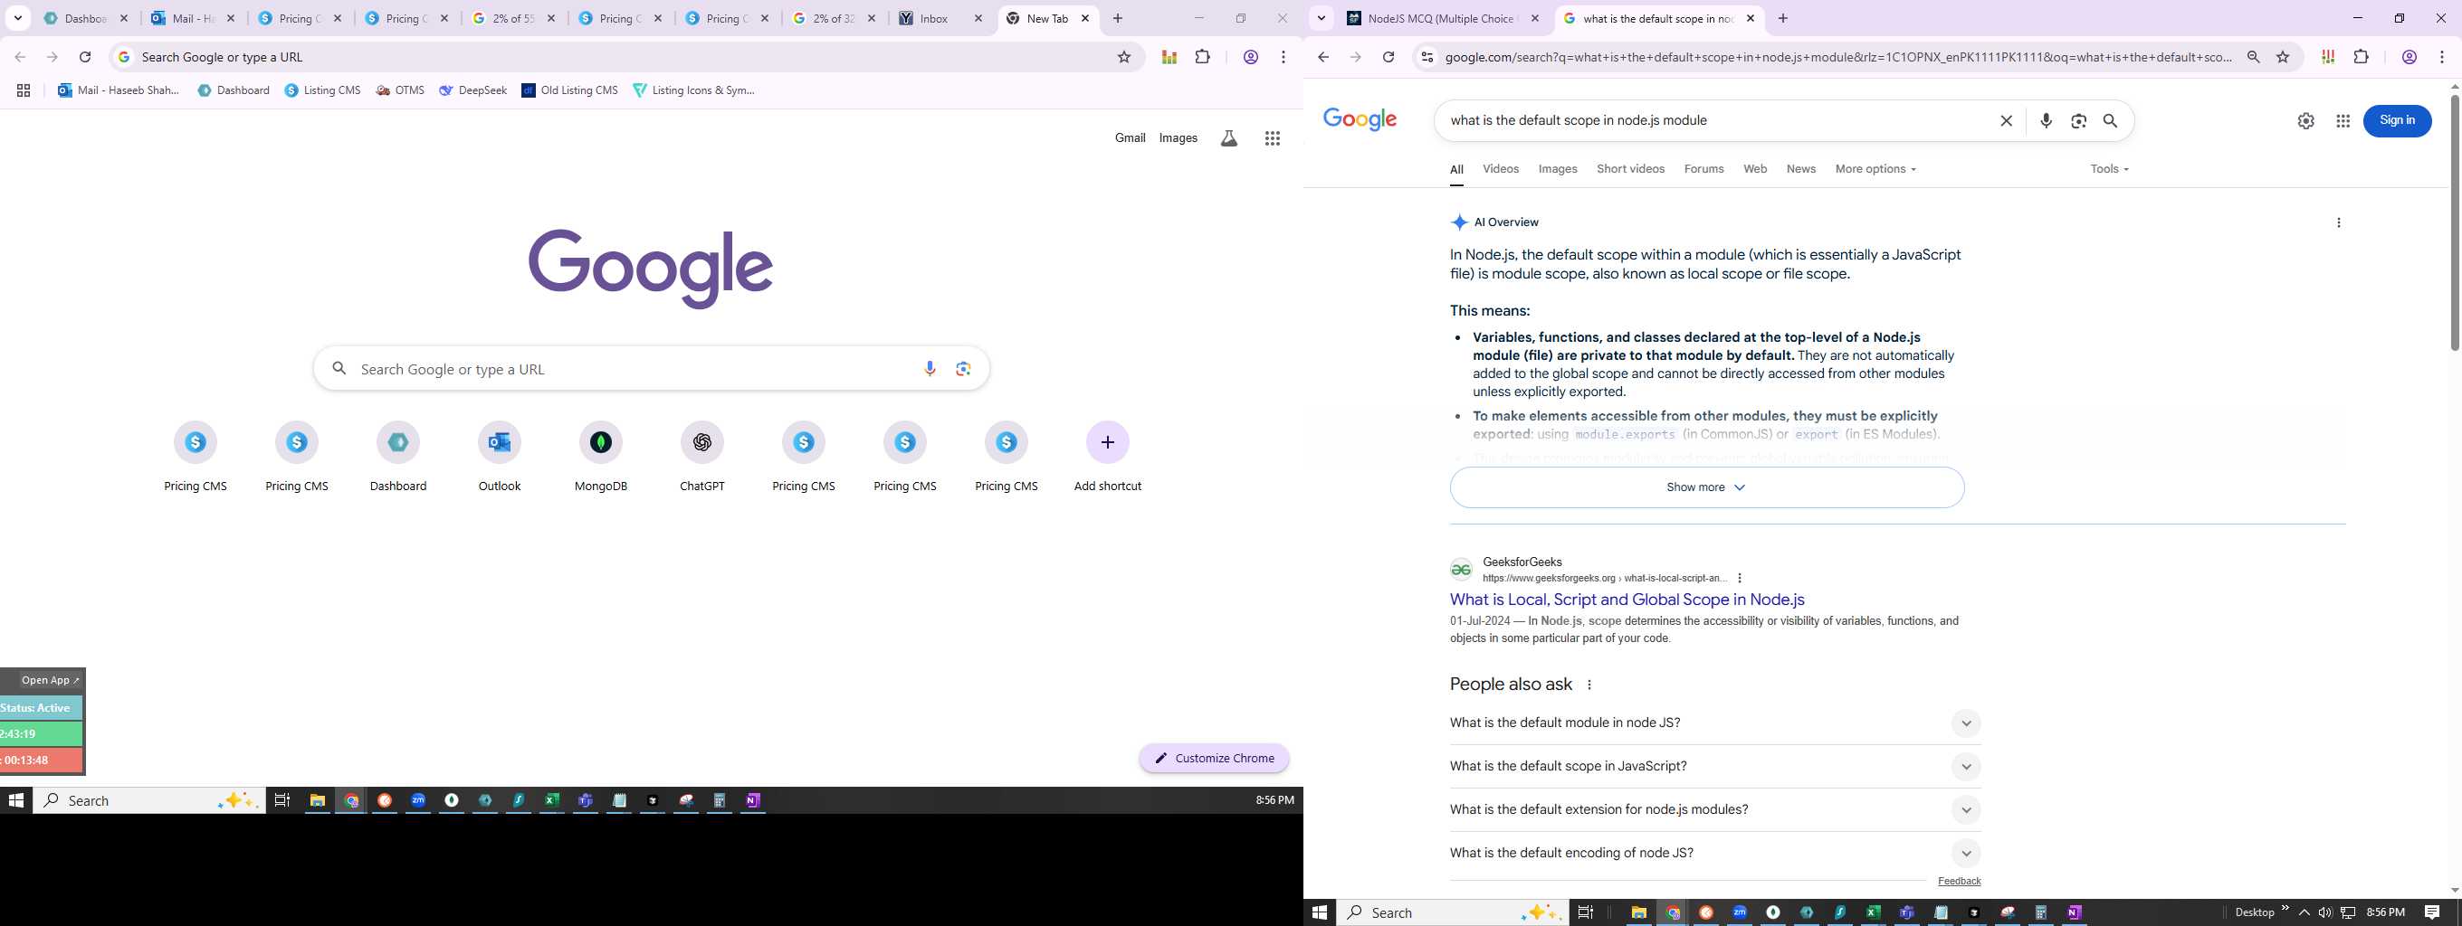Focus the New Tab page search box
This screenshot has height=926, width=2462.
point(651,368)
